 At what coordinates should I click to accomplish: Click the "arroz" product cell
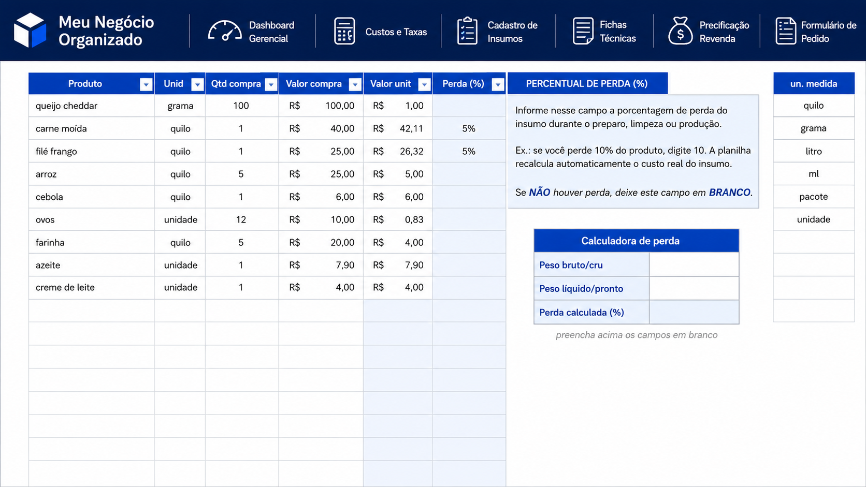(x=92, y=174)
